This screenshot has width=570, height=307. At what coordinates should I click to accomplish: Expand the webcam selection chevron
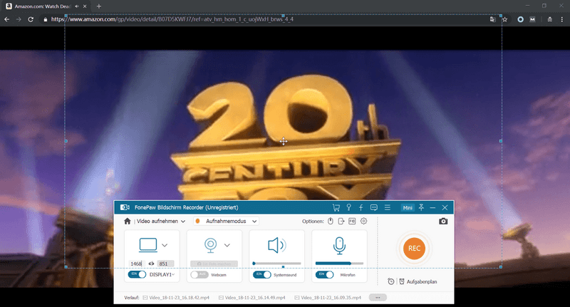click(x=227, y=245)
